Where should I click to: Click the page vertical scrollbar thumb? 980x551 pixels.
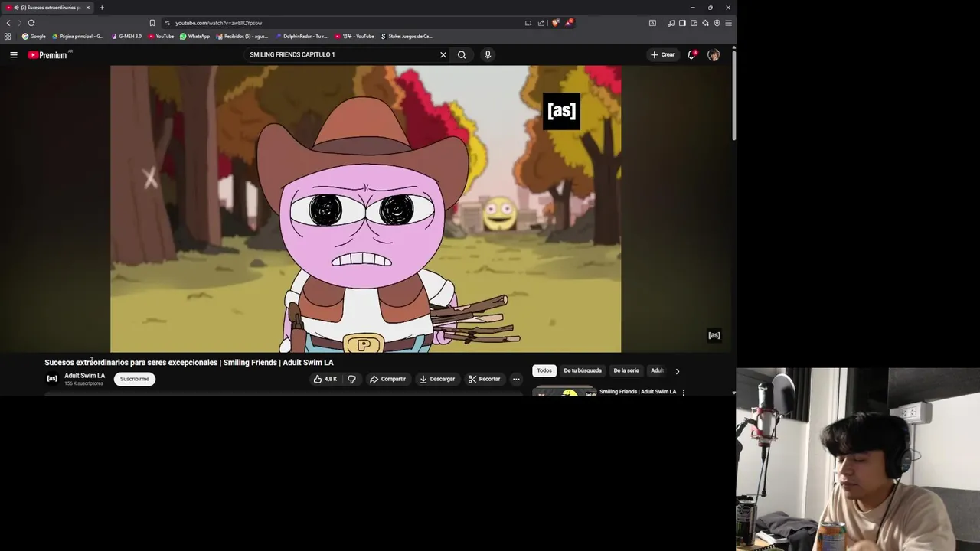[733, 96]
